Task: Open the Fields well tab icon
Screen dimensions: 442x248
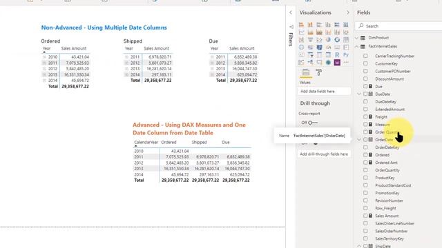Action: pyautogui.click(x=306, y=72)
